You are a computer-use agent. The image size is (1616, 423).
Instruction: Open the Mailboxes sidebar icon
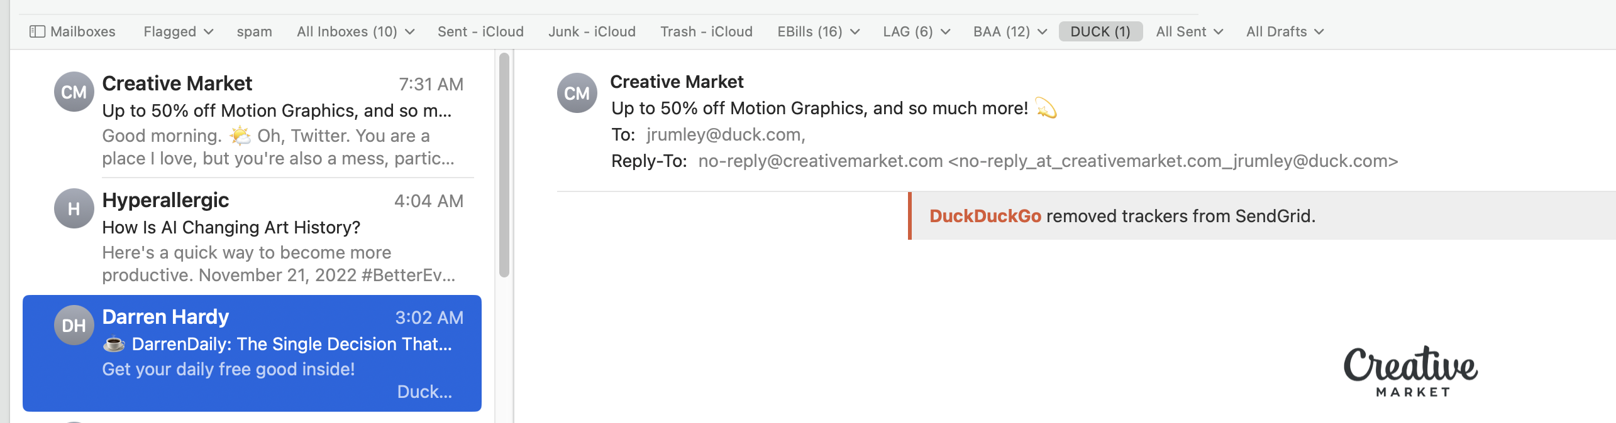[x=37, y=31]
